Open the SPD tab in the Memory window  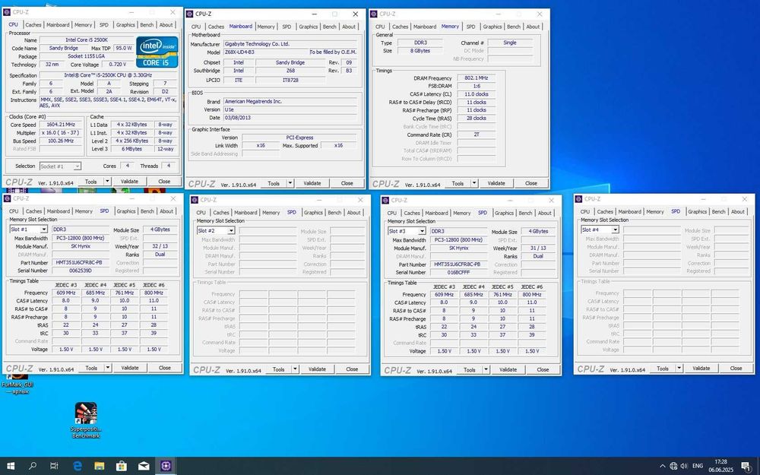[470, 27]
